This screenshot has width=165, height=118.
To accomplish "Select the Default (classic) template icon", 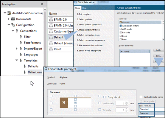I will click(x=51, y=43).
